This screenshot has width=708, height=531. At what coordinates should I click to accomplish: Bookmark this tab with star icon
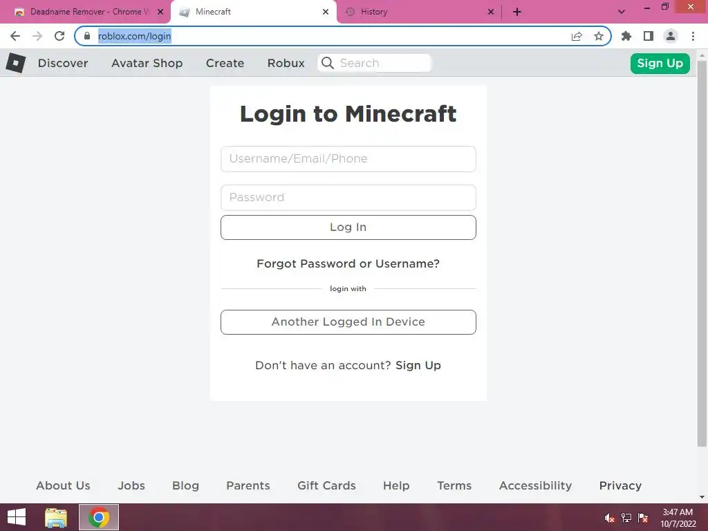tap(599, 36)
